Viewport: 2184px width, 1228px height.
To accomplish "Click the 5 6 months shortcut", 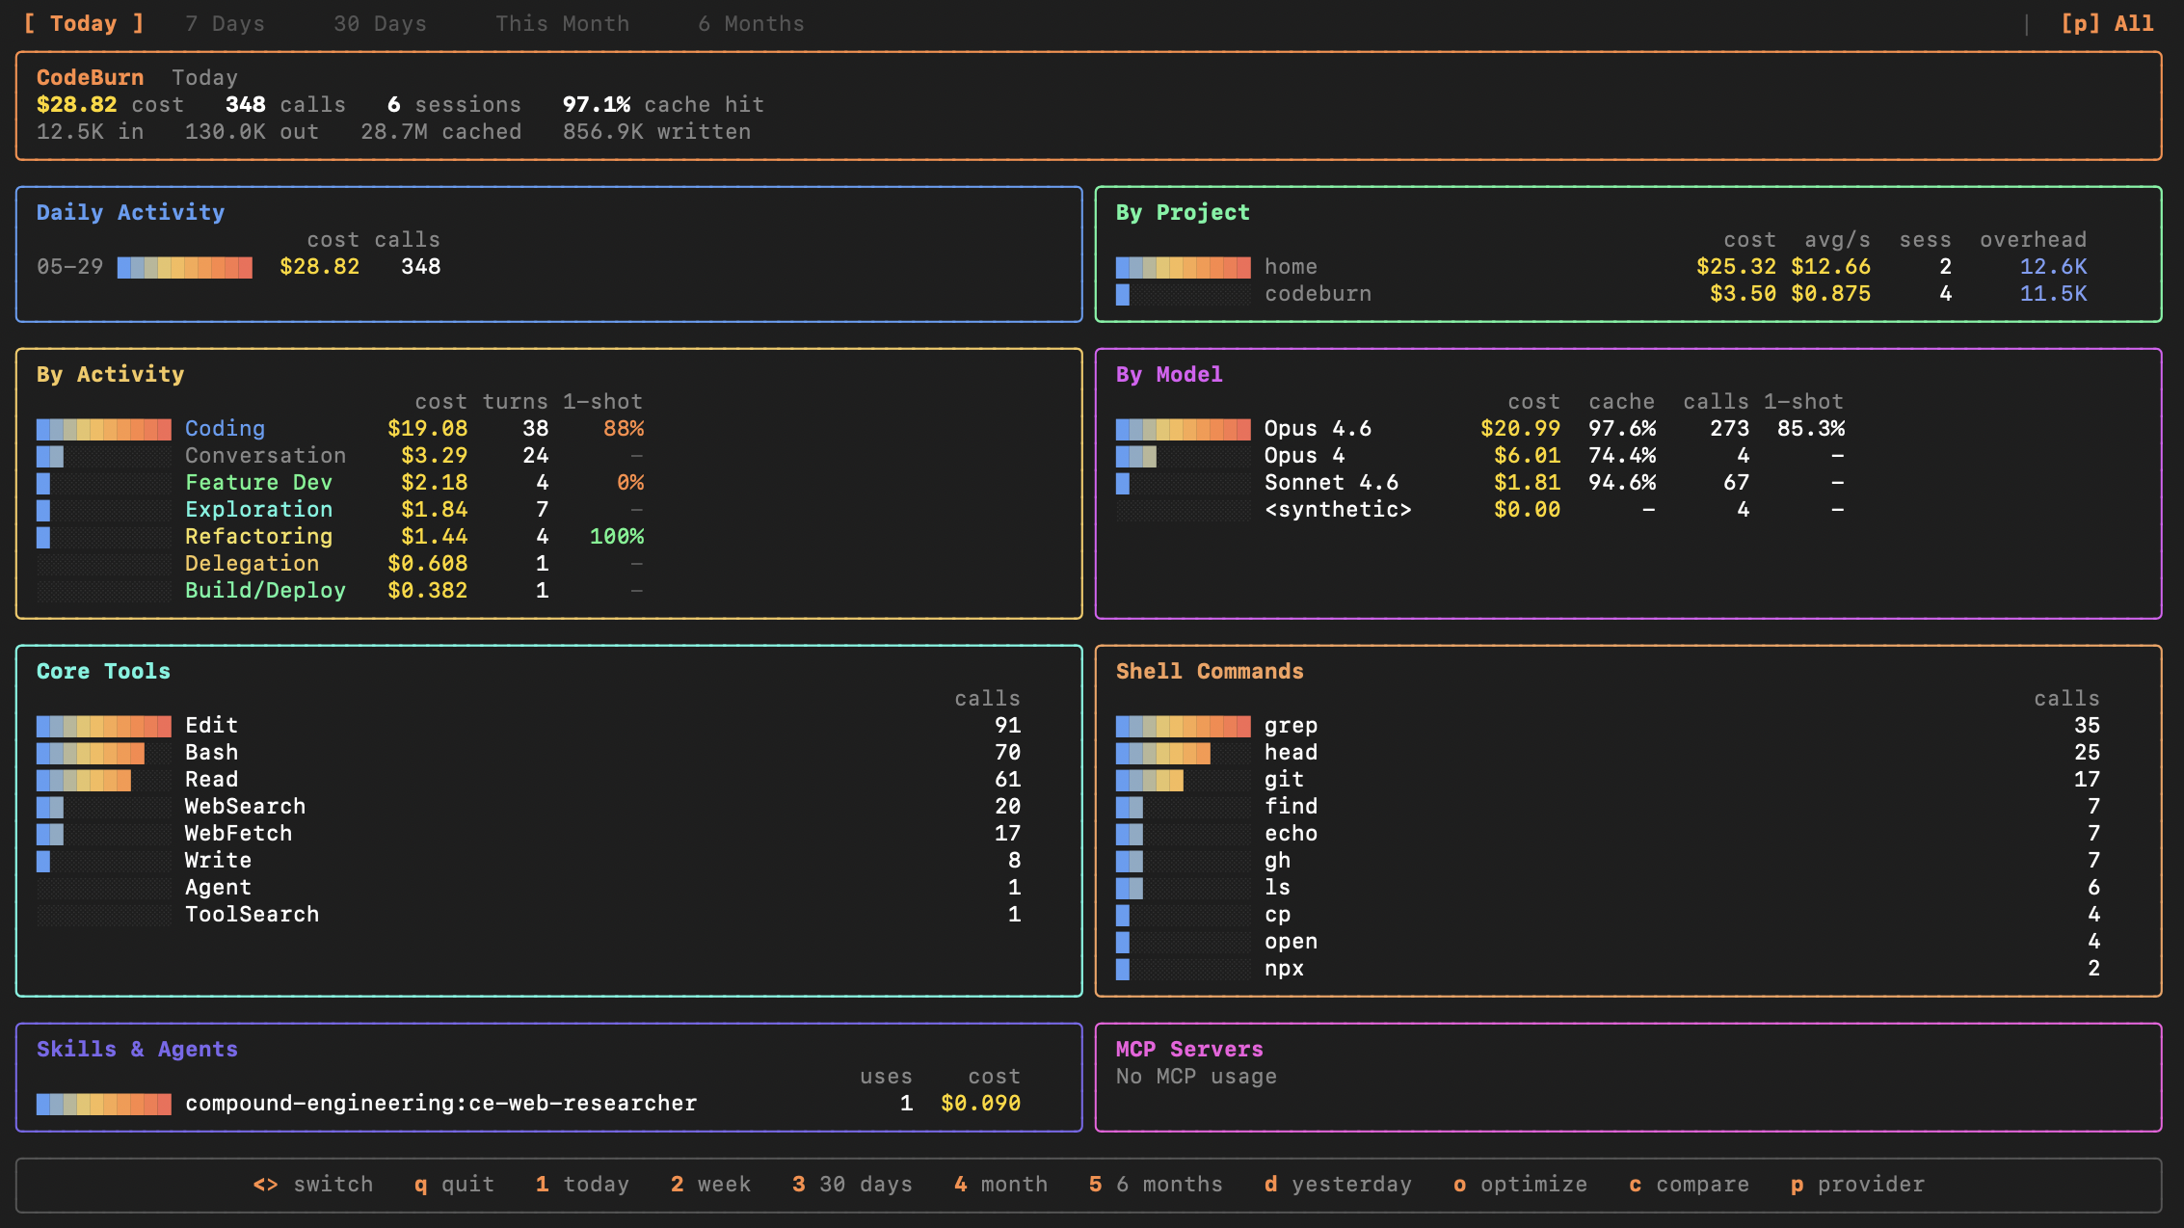I will (1156, 1184).
